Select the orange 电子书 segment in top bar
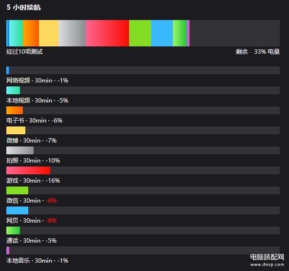The image size is (289, 271). click(x=31, y=33)
